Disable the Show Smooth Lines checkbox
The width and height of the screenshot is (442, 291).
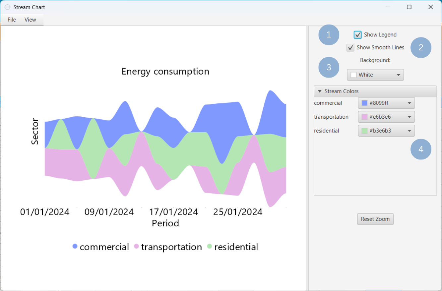tap(350, 48)
